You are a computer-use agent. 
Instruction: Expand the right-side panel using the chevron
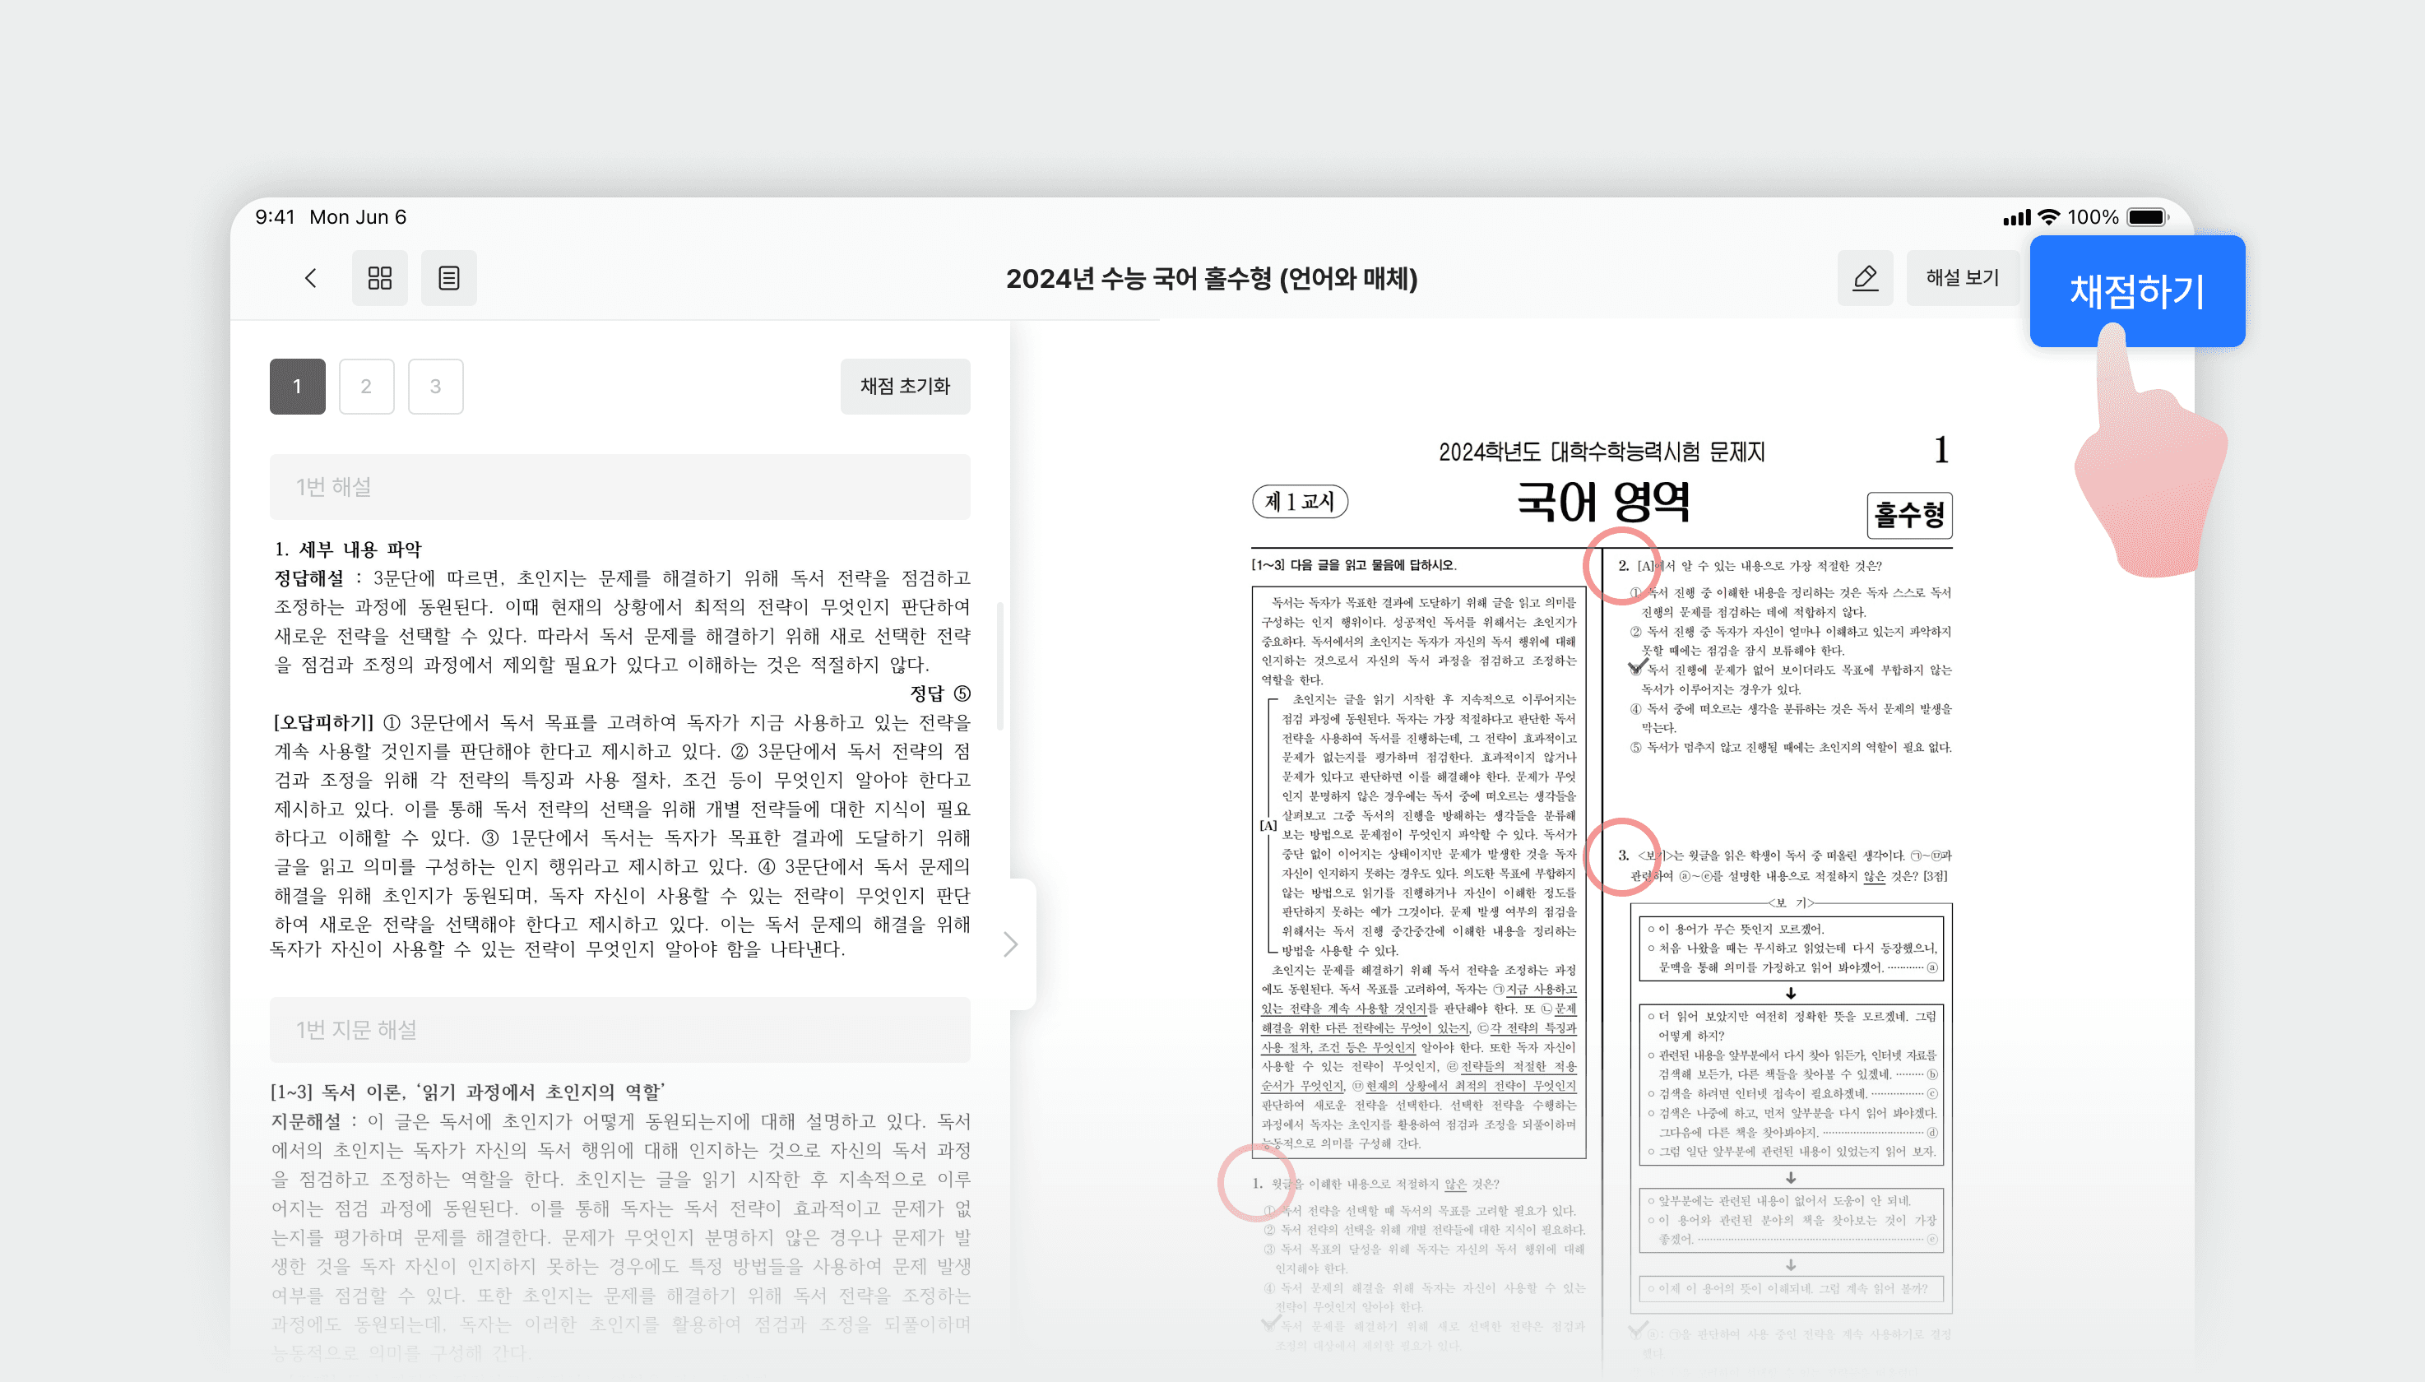(1010, 944)
